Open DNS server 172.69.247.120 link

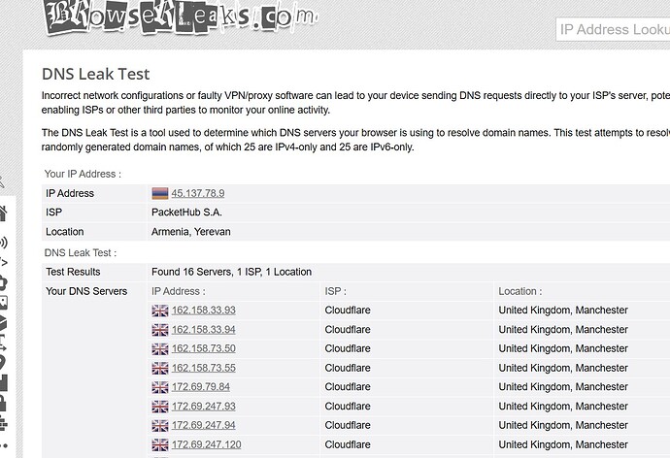pos(207,444)
